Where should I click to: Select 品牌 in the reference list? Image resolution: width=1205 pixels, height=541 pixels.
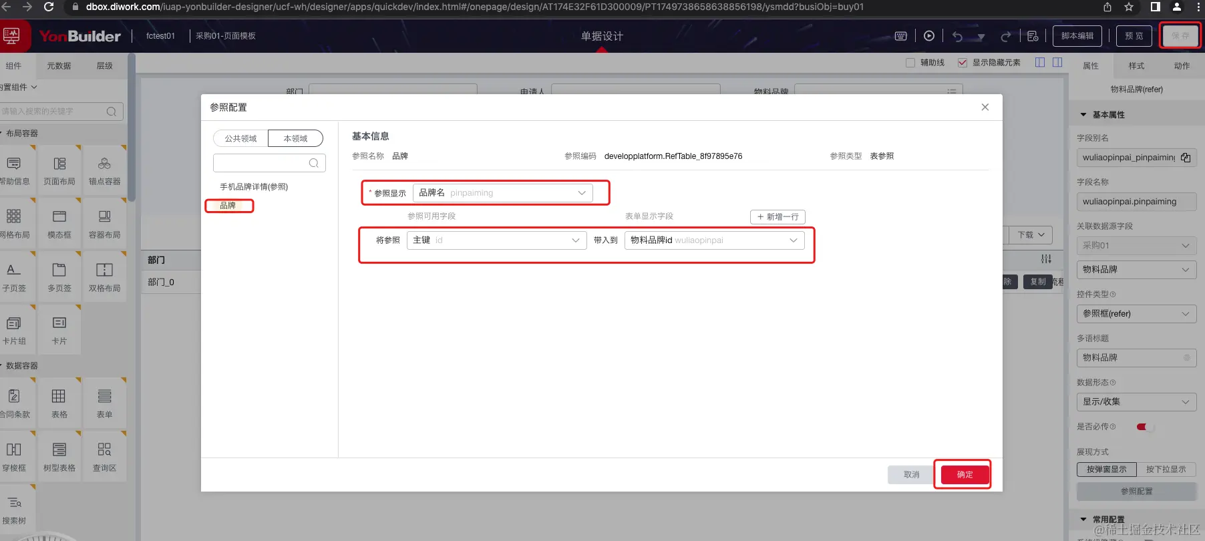tap(228, 206)
